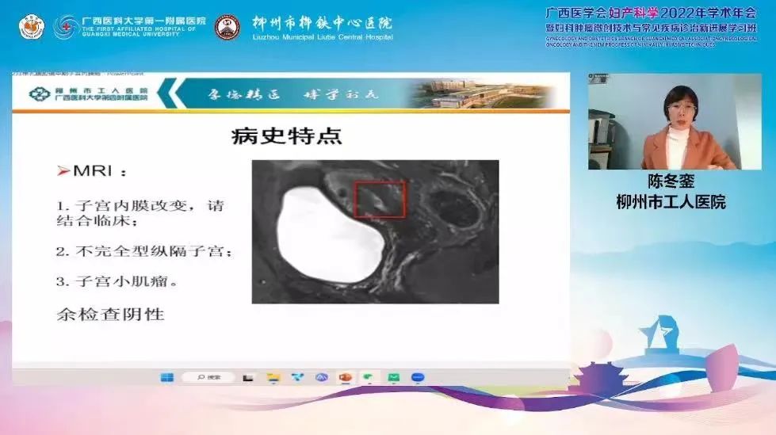Click the slide title 病史特点

287,136
